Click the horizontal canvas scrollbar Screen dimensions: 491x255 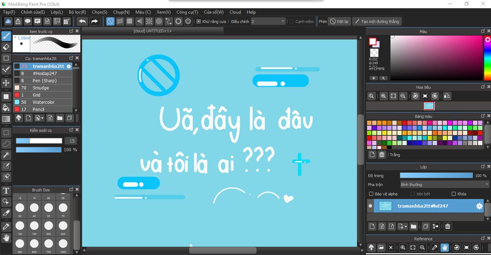point(222,250)
